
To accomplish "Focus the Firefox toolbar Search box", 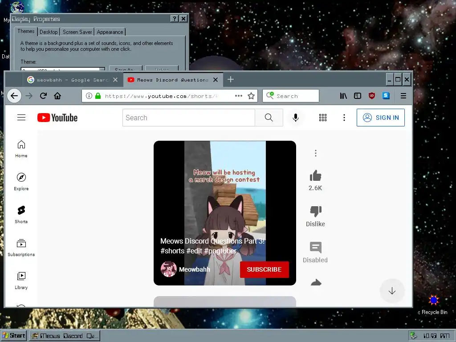I will click(x=291, y=96).
